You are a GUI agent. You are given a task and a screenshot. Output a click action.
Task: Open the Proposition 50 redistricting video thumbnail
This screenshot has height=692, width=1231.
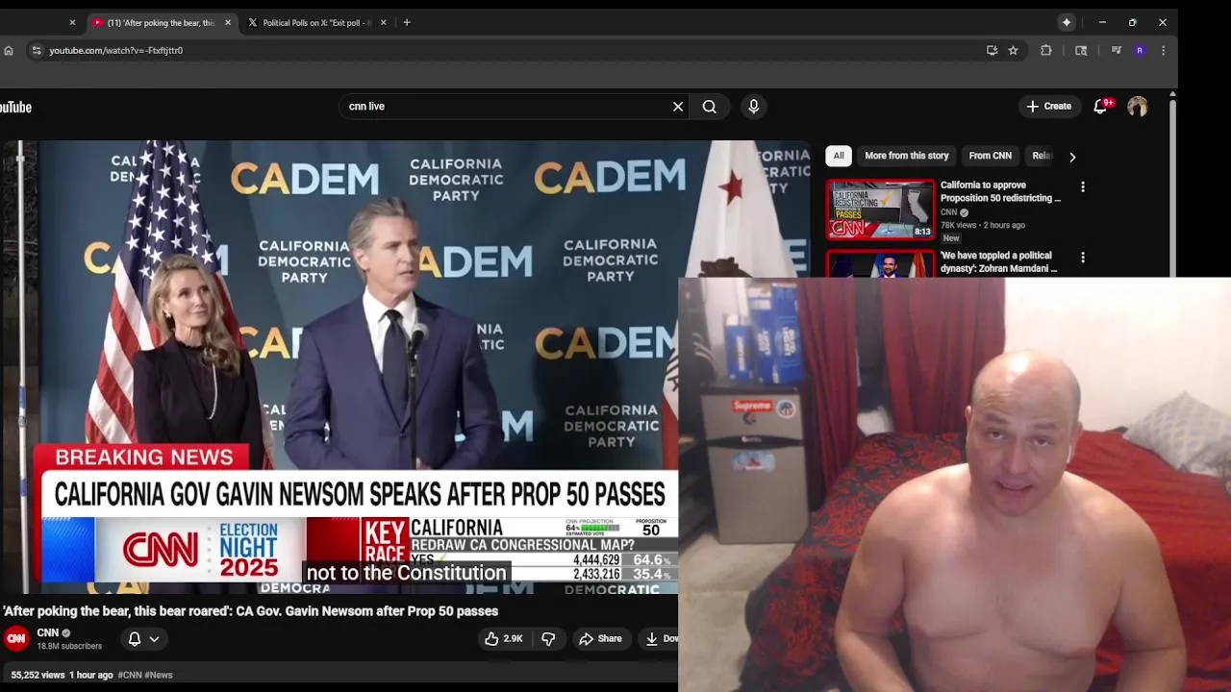pos(881,209)
